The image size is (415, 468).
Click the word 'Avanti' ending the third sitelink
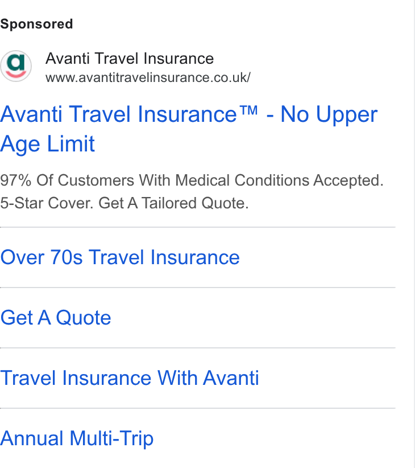point(231,378)
